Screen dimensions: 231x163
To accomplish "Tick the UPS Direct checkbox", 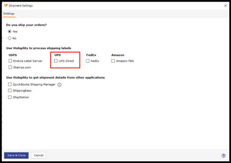I will (x=56, y=61).
